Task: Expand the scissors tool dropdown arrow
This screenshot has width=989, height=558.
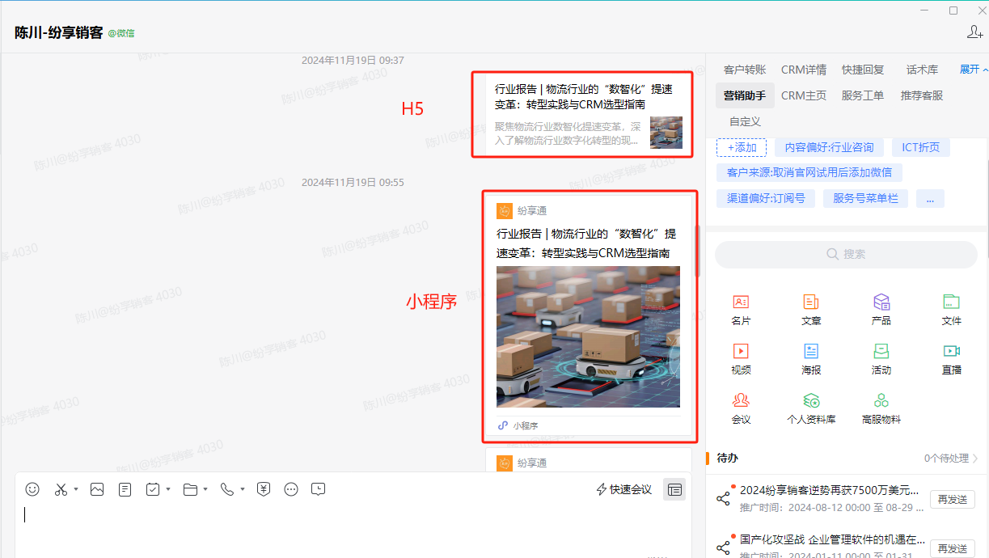Action: pyautogui.click(x=76, y=489)
